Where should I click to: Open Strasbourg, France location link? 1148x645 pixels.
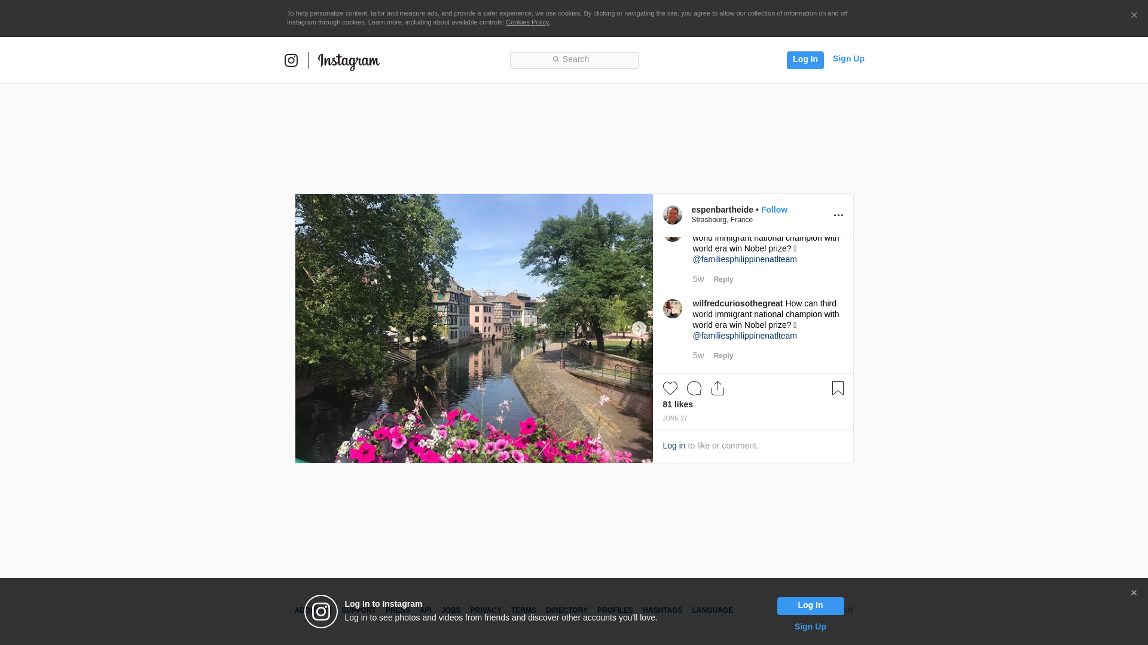point(722,220)
